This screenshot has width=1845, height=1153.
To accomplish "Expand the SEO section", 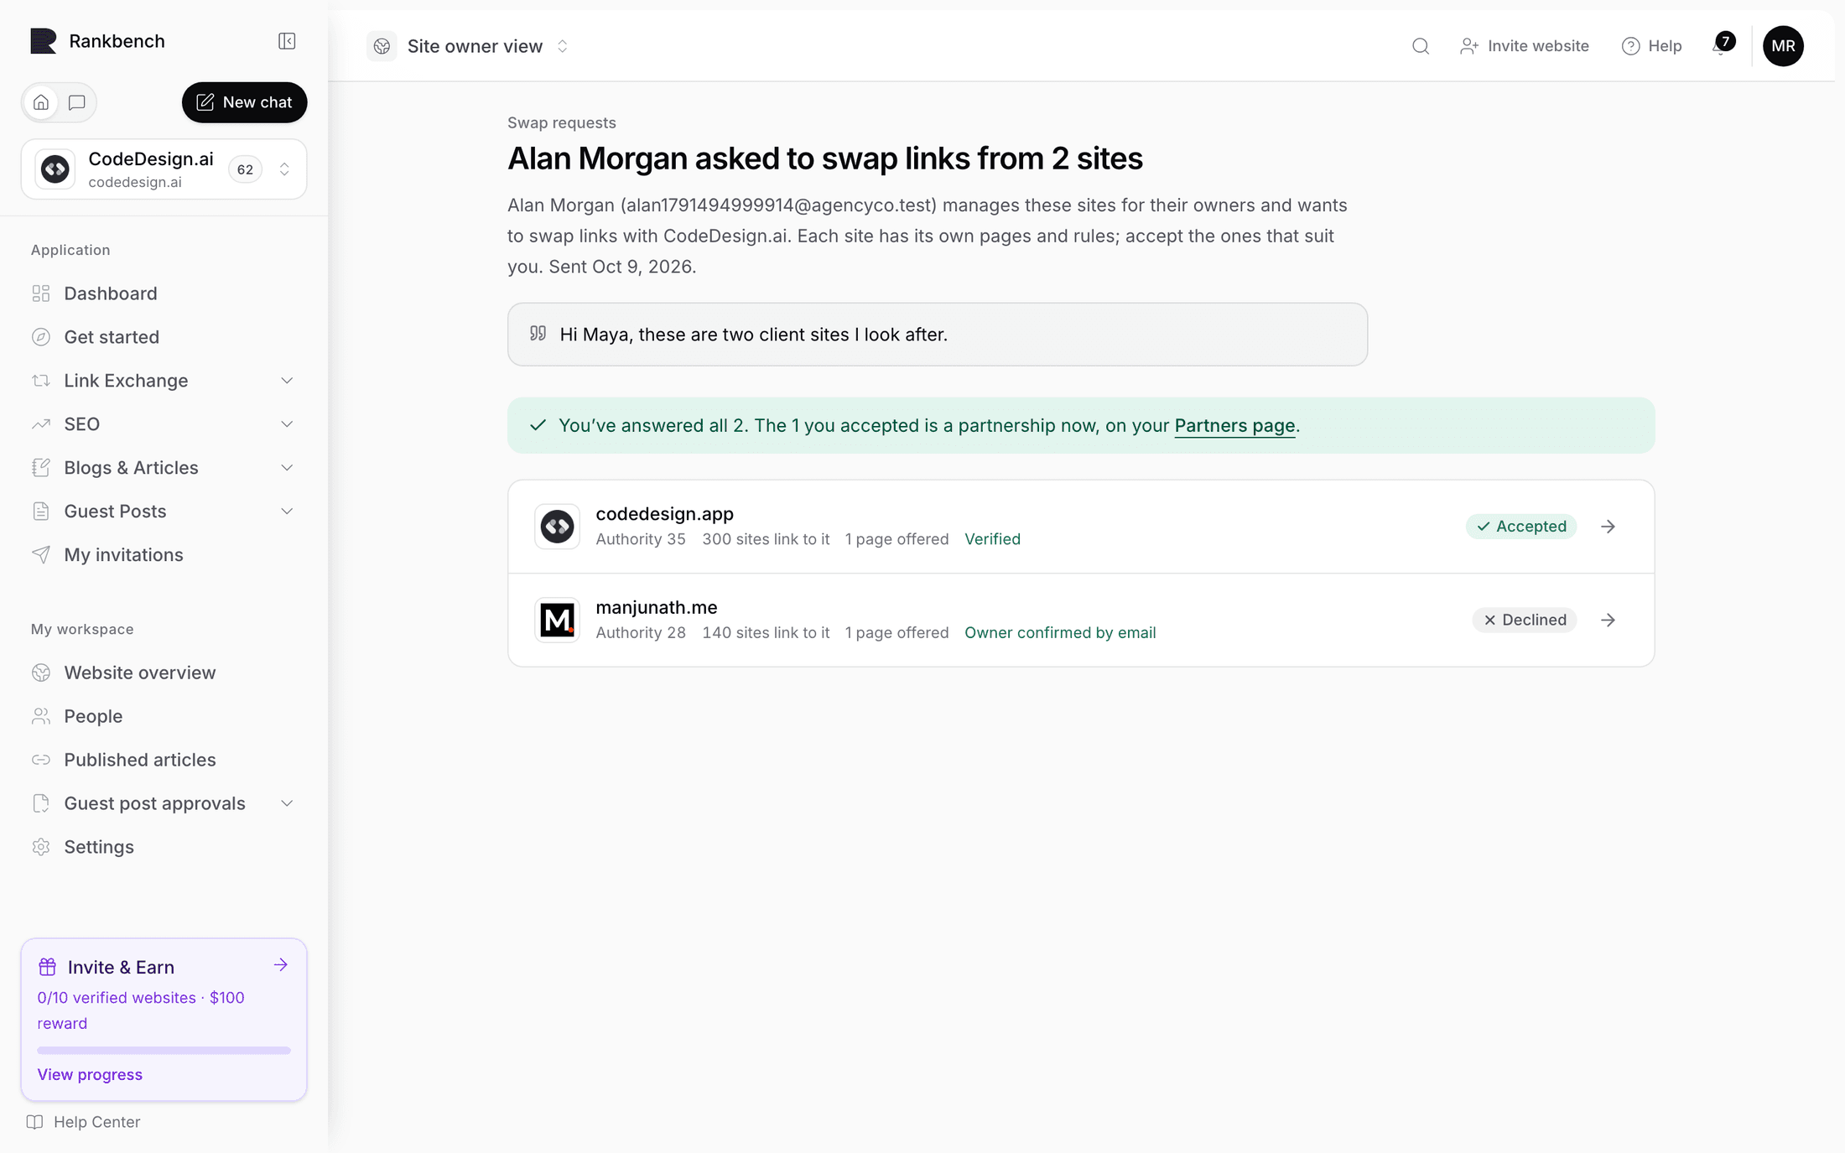I will click(x=164, y=424).
